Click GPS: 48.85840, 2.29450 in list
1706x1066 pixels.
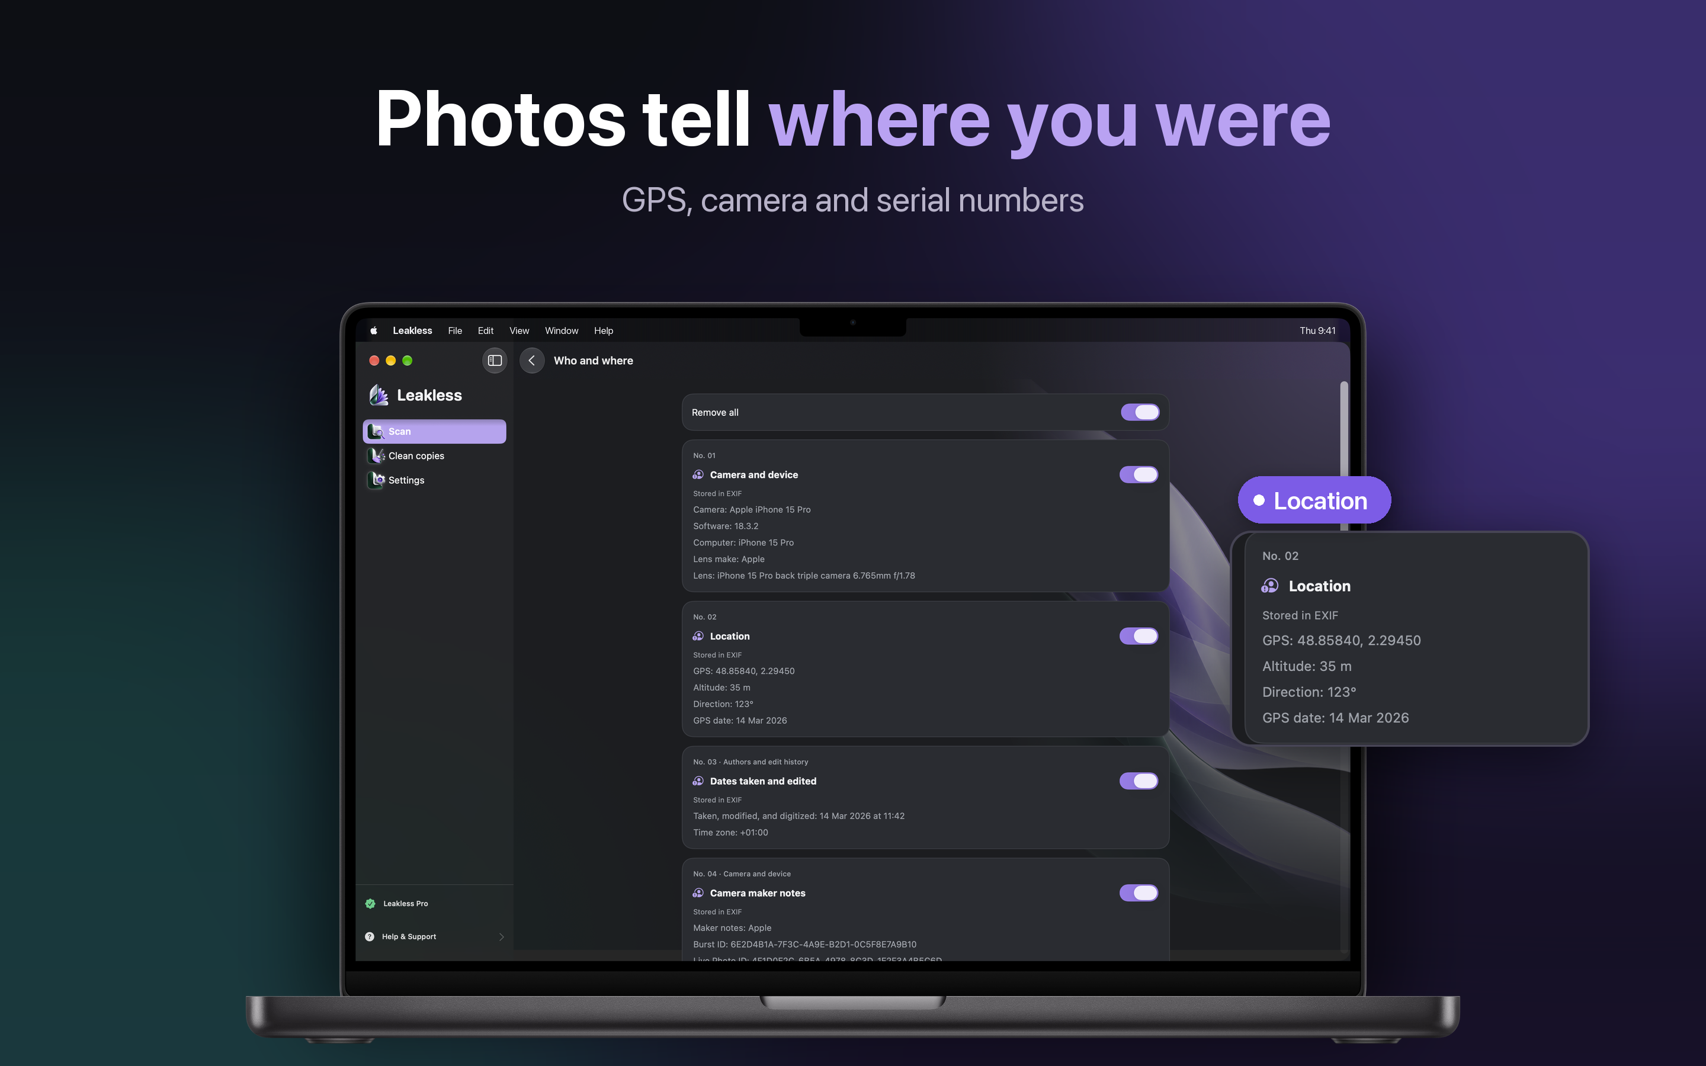(744, 670)
